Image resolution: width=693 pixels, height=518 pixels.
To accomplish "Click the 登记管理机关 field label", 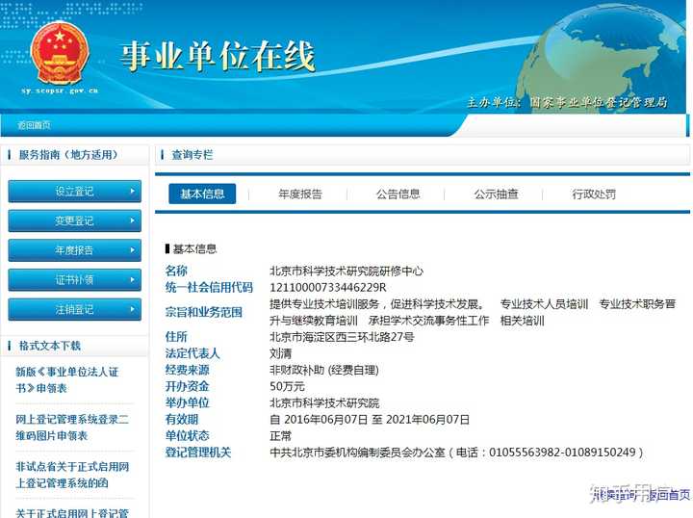I will pos(198,453).
